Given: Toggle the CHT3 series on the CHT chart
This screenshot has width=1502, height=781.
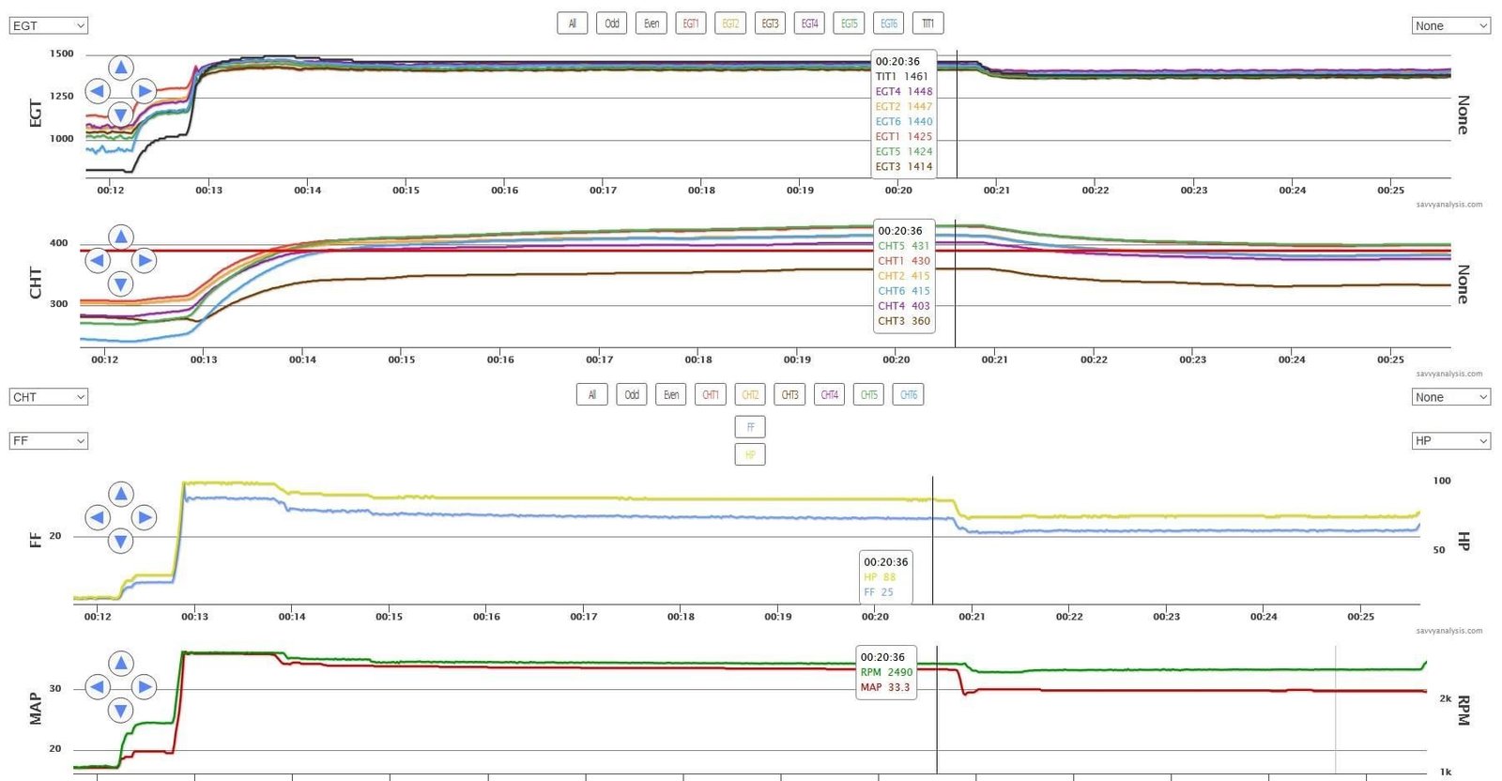Looking at the screenshot, I should click(x=789, y=395).
